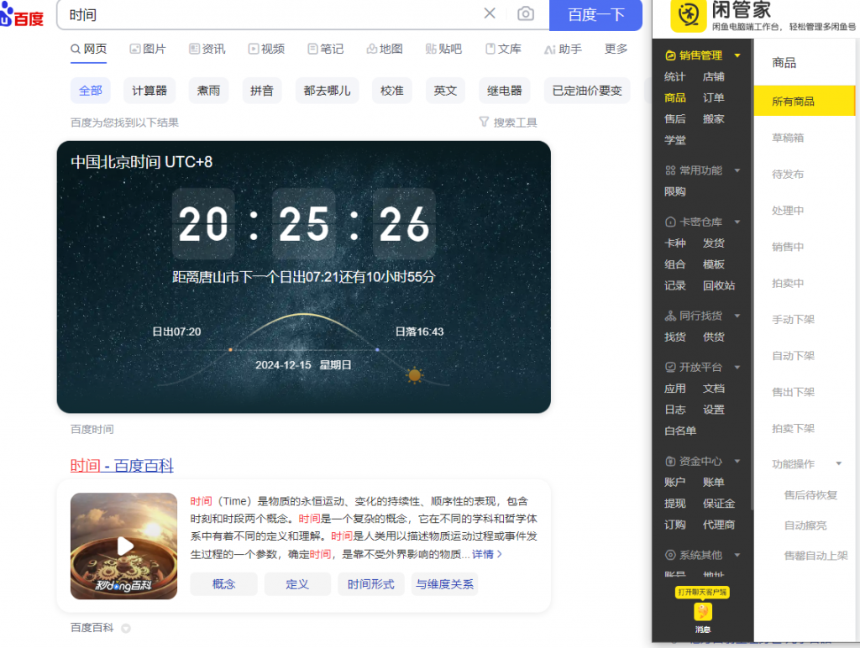Image resolution: width=860 pixels, height=648 pixels.
Task: Click the Baidu logo
Action: point(22,15)
